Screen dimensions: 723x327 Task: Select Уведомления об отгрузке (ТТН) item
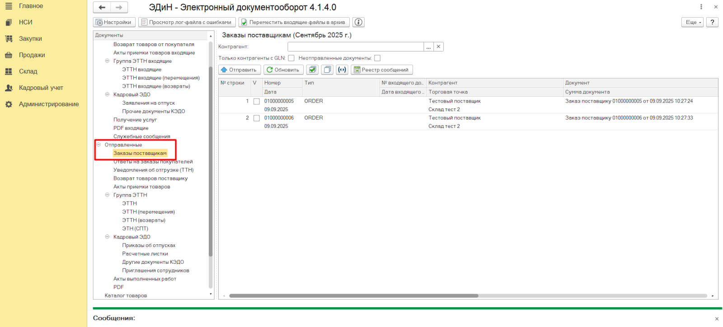pyautogui.click(x=153, y=170)
